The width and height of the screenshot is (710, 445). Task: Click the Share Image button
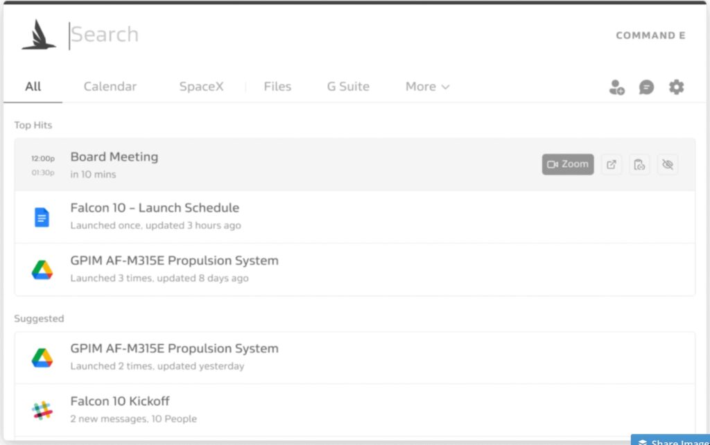point(670,440)
